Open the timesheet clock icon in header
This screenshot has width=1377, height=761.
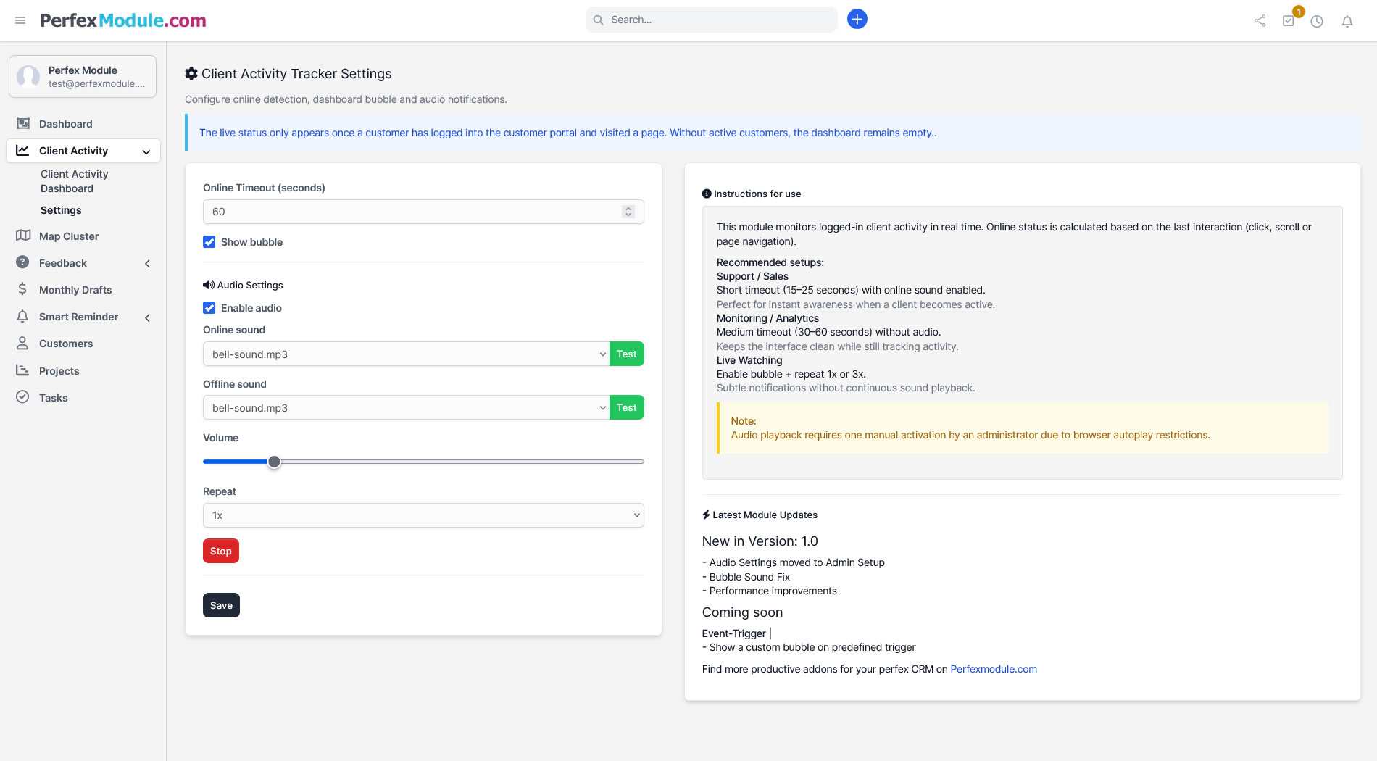coord(1317,22)
